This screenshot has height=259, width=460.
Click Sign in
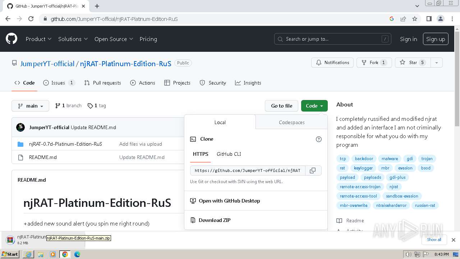tap(409, 39)
